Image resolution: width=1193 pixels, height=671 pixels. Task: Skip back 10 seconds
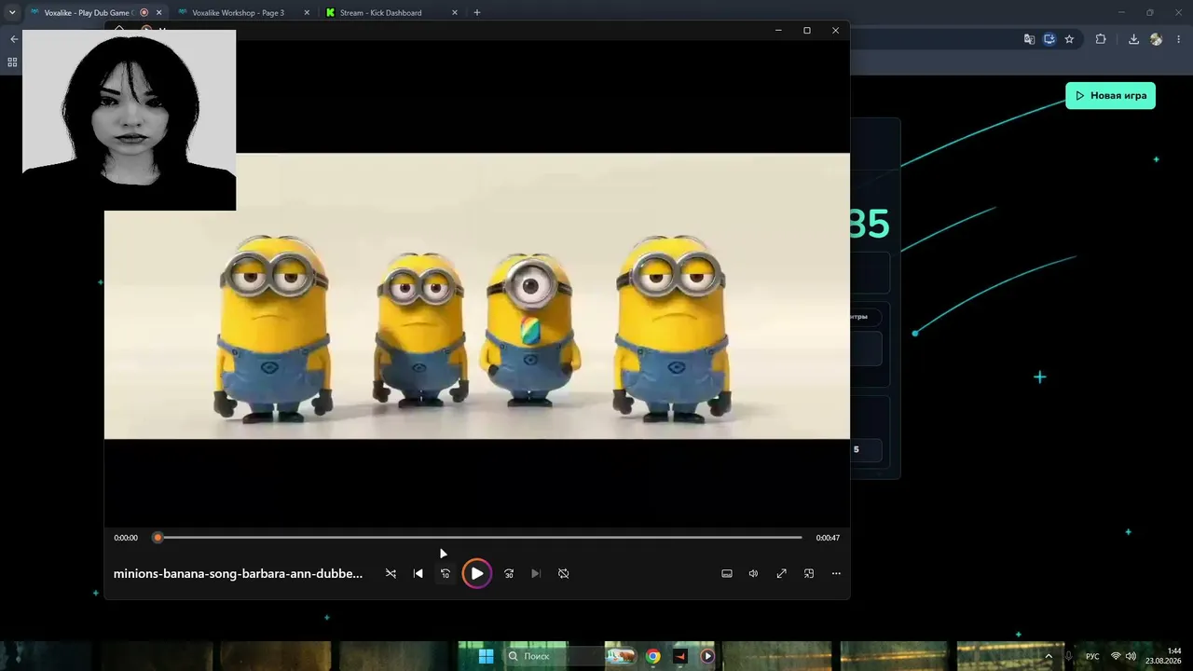click(x=446, y=573)
